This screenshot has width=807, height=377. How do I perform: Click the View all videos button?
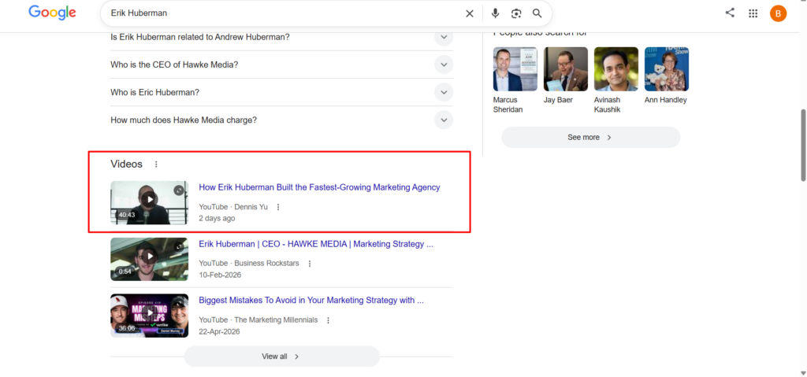(x=281, y=357)
